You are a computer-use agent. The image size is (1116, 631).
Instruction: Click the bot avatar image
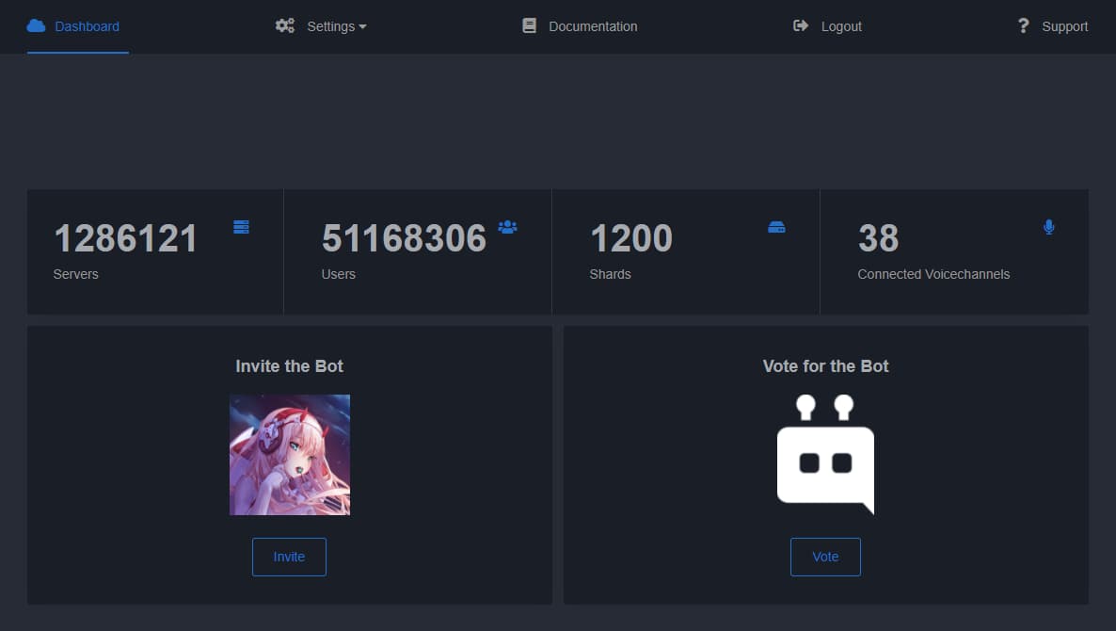click(290, 454)
